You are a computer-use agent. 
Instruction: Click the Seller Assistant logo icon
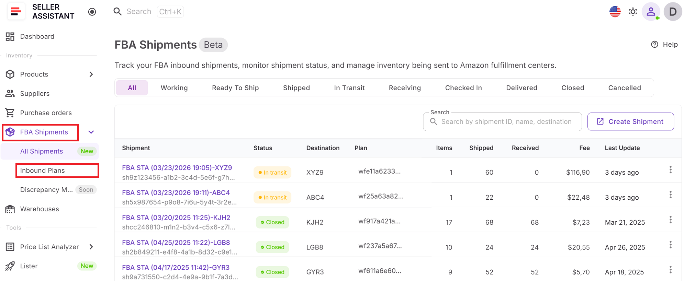coord(16,12)
